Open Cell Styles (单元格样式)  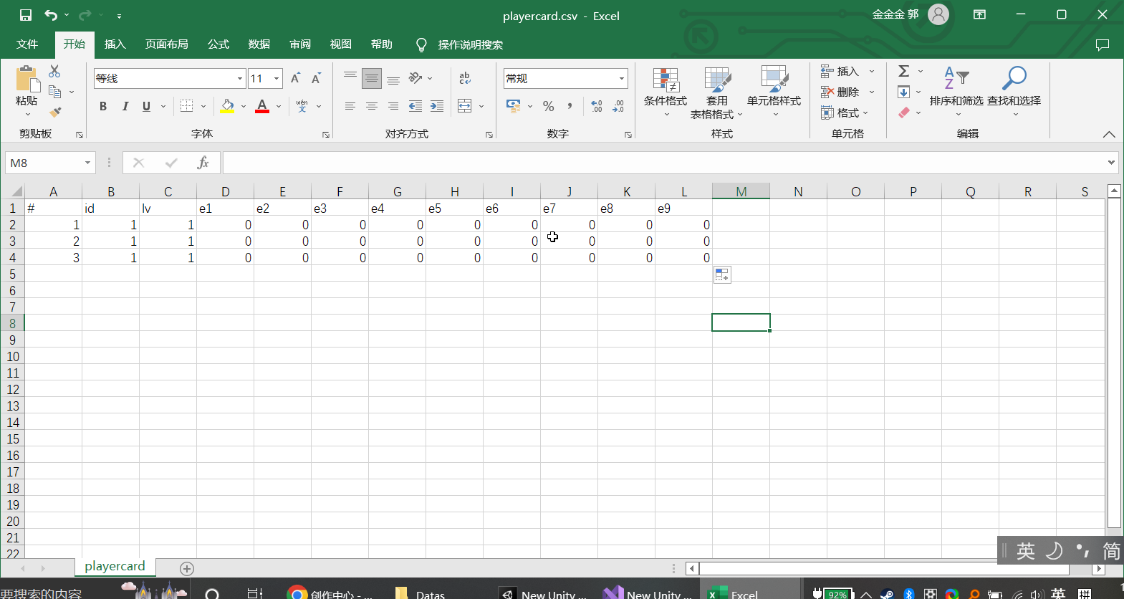pyautogui.click(x=774, y=91)
